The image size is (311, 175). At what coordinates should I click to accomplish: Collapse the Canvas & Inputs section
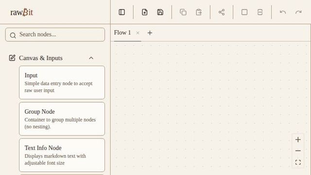[x=91, y=58]
